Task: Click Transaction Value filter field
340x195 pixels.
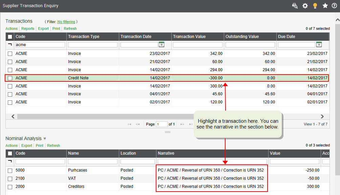Action: tap(197, 45)
